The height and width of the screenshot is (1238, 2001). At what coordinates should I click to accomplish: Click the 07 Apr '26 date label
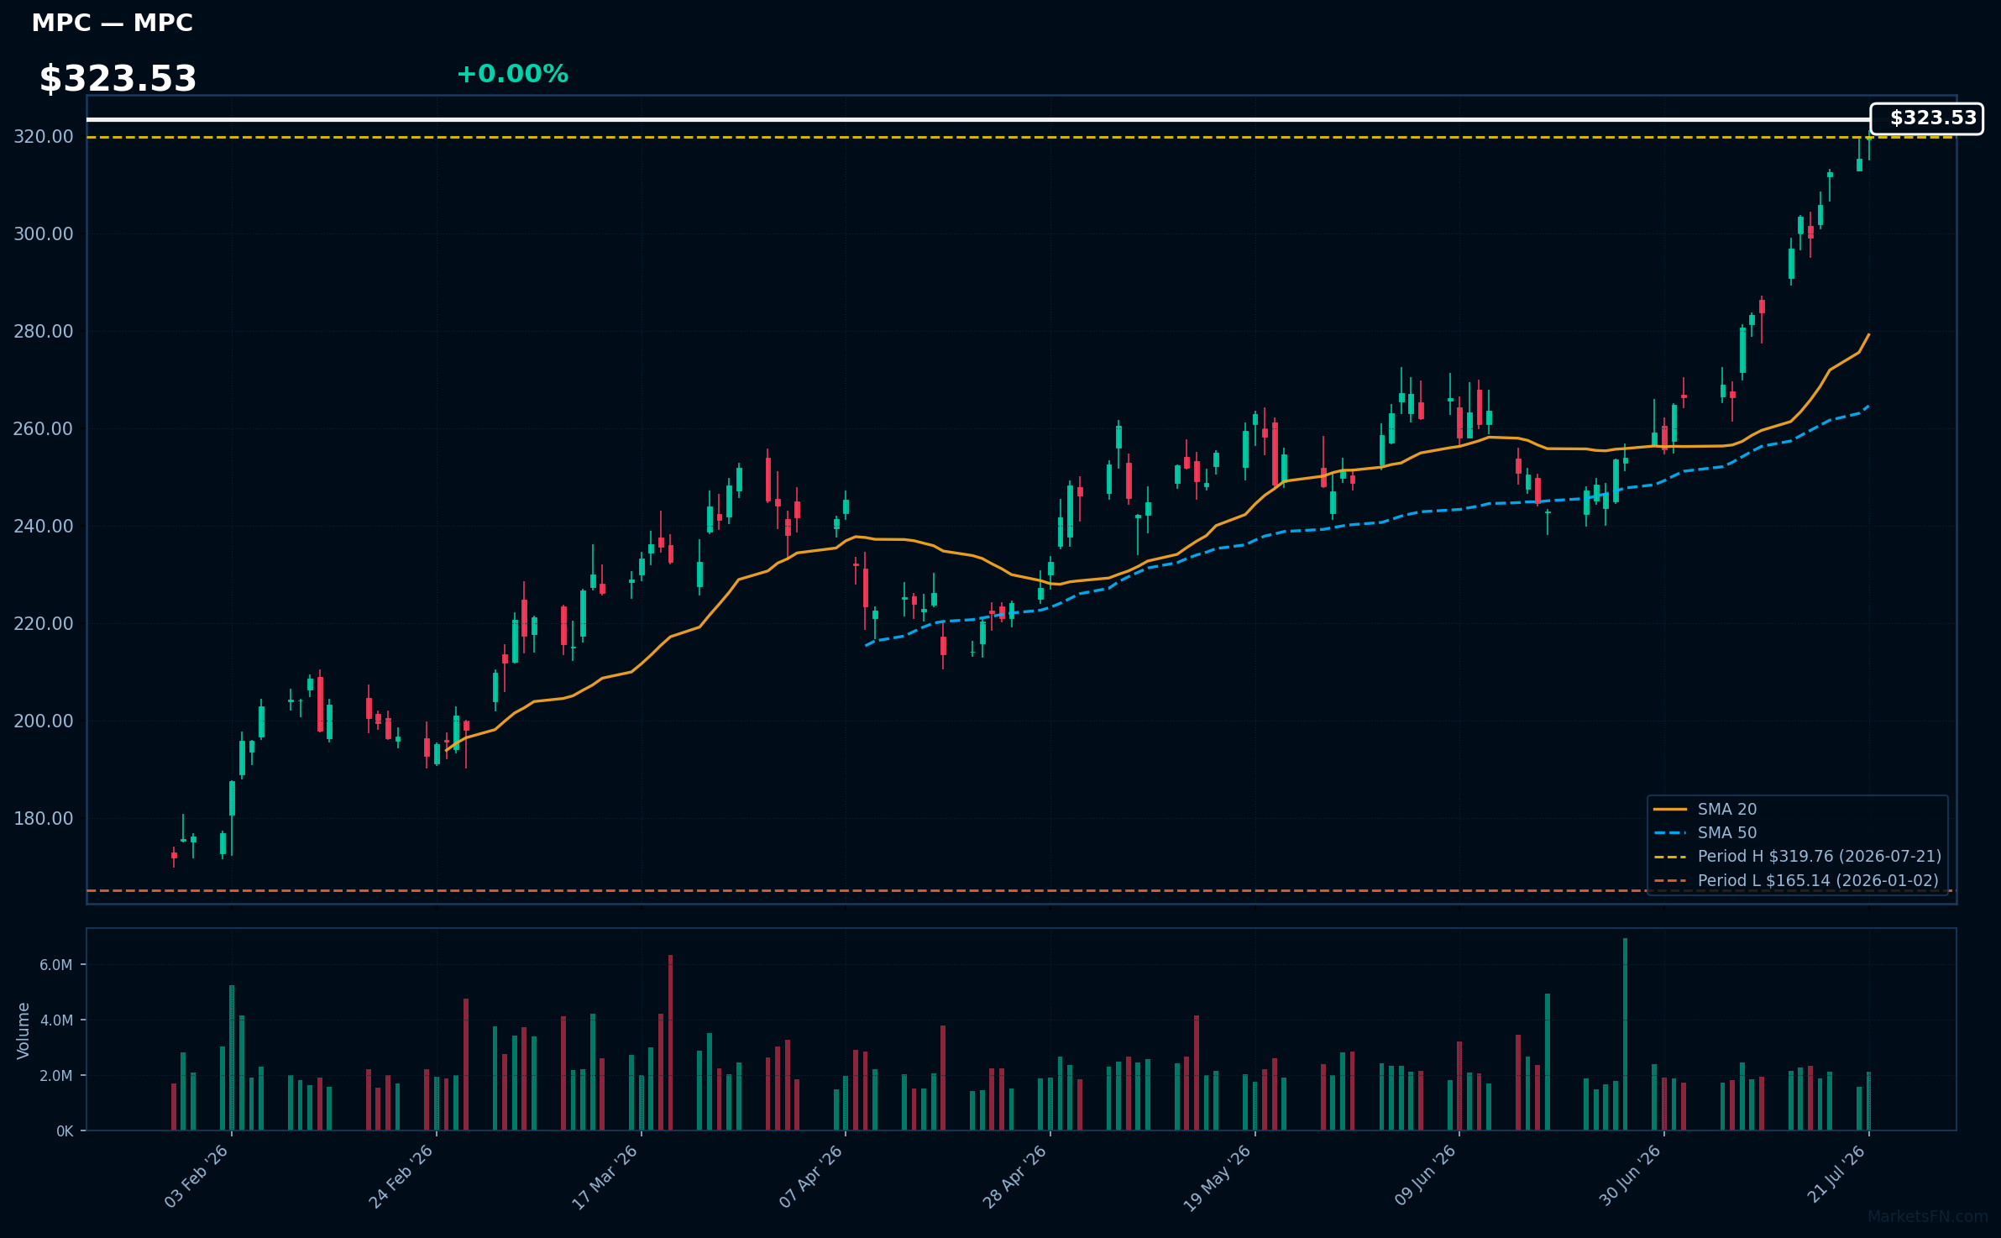tap(810, 1177)
